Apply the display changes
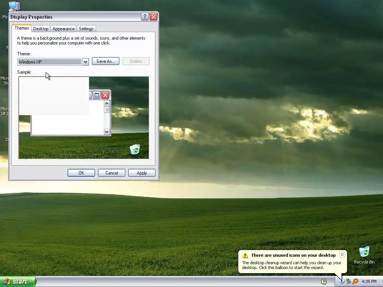 click(142, 173)
